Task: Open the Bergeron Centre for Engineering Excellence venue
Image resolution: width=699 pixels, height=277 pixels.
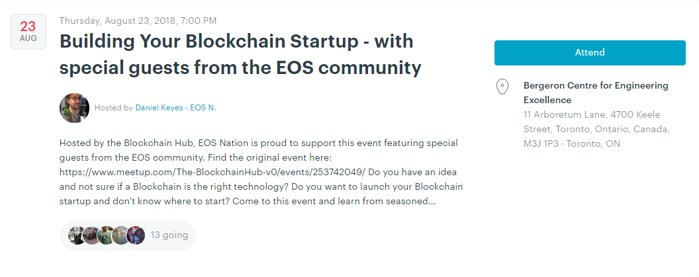Action: point(596,93)
